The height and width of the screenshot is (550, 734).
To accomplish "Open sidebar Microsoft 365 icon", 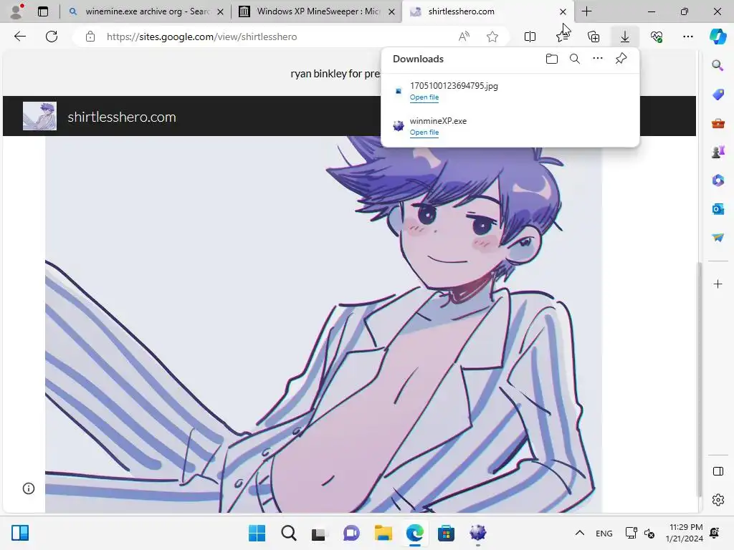I will [718, 180].
